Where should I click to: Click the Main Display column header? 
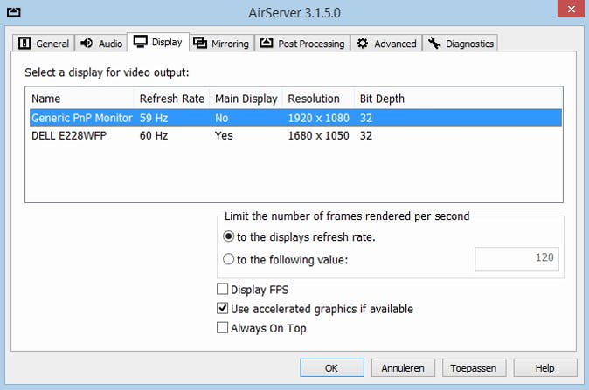click(246, 99)
